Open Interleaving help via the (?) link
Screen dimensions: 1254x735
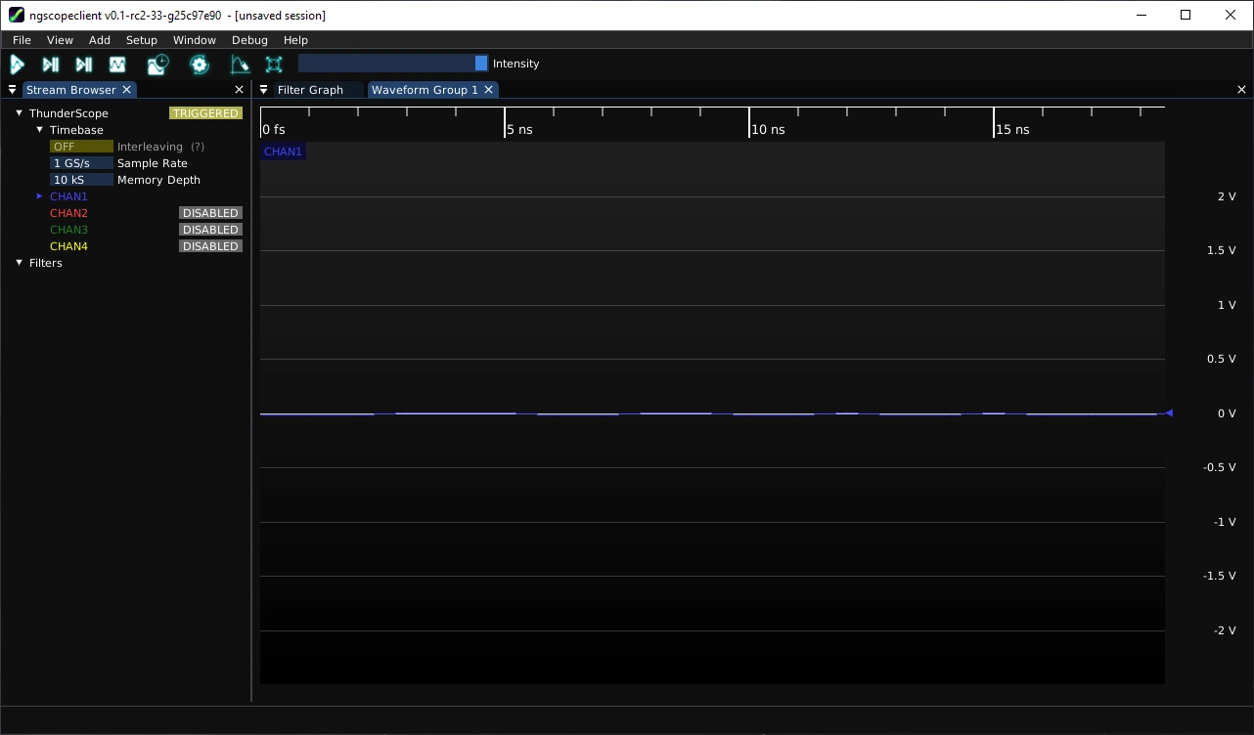199,146
